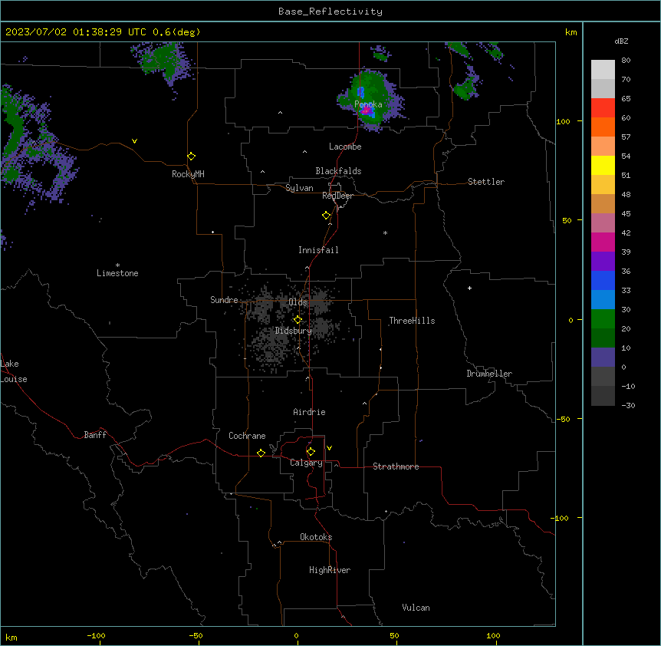Click the dBZ legend heading
Image resolution: width=661 pixels, height=646 pixels.
[621, 41]
